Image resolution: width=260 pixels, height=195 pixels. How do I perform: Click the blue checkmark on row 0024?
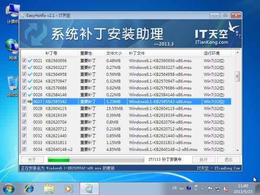(30, 81)
